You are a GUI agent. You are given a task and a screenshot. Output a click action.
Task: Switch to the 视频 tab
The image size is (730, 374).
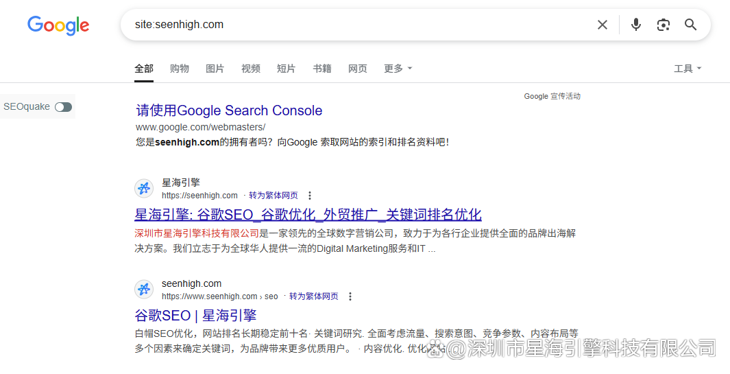pos(250,69)
